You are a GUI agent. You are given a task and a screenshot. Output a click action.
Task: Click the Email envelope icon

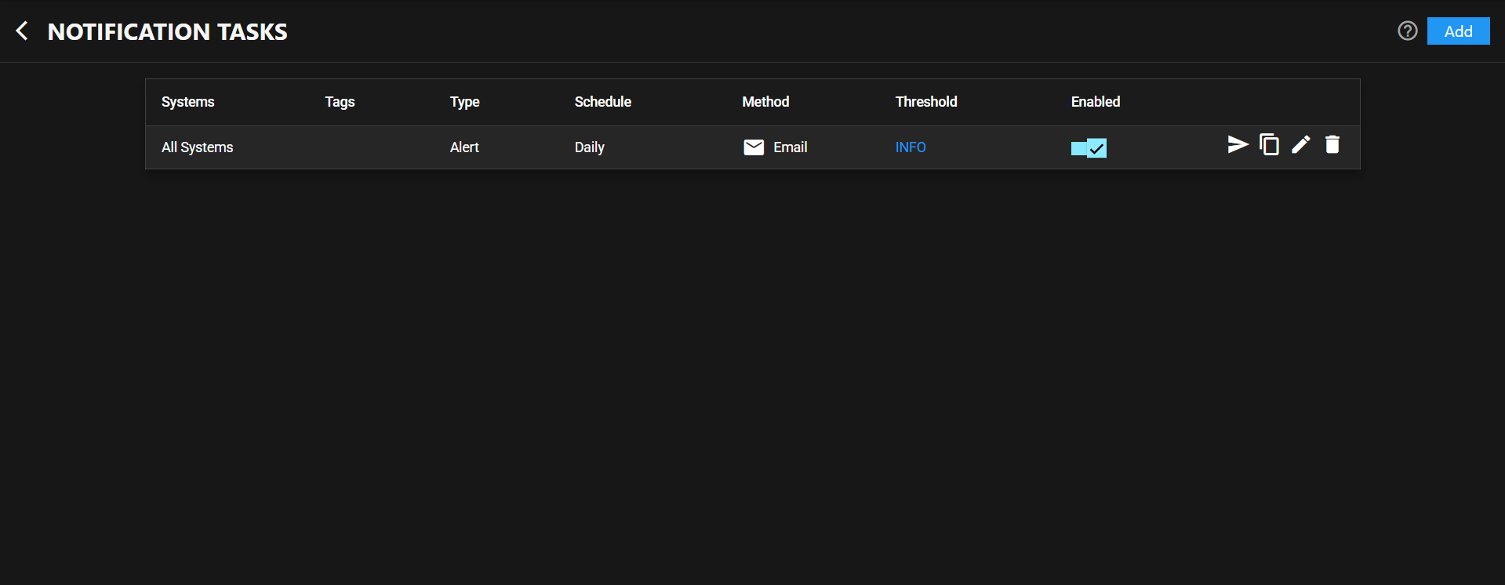point(753,147)
